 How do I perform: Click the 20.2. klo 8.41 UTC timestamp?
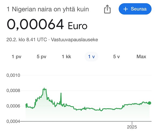[x=27, y=39]
